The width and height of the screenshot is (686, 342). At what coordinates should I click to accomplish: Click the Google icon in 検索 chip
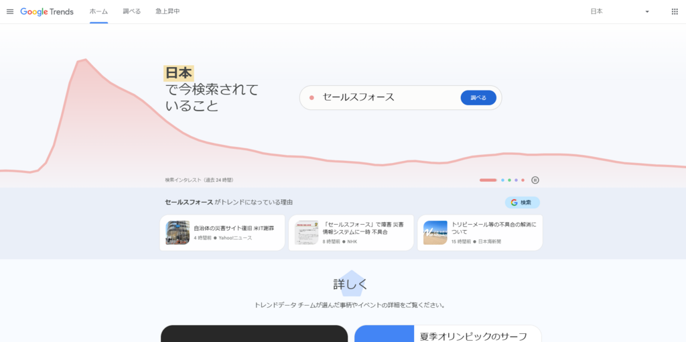pos(514,203)
